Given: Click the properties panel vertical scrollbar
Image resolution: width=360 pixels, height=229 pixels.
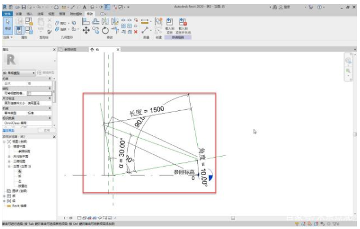Looking at the screenshot, I should [54, 91].
